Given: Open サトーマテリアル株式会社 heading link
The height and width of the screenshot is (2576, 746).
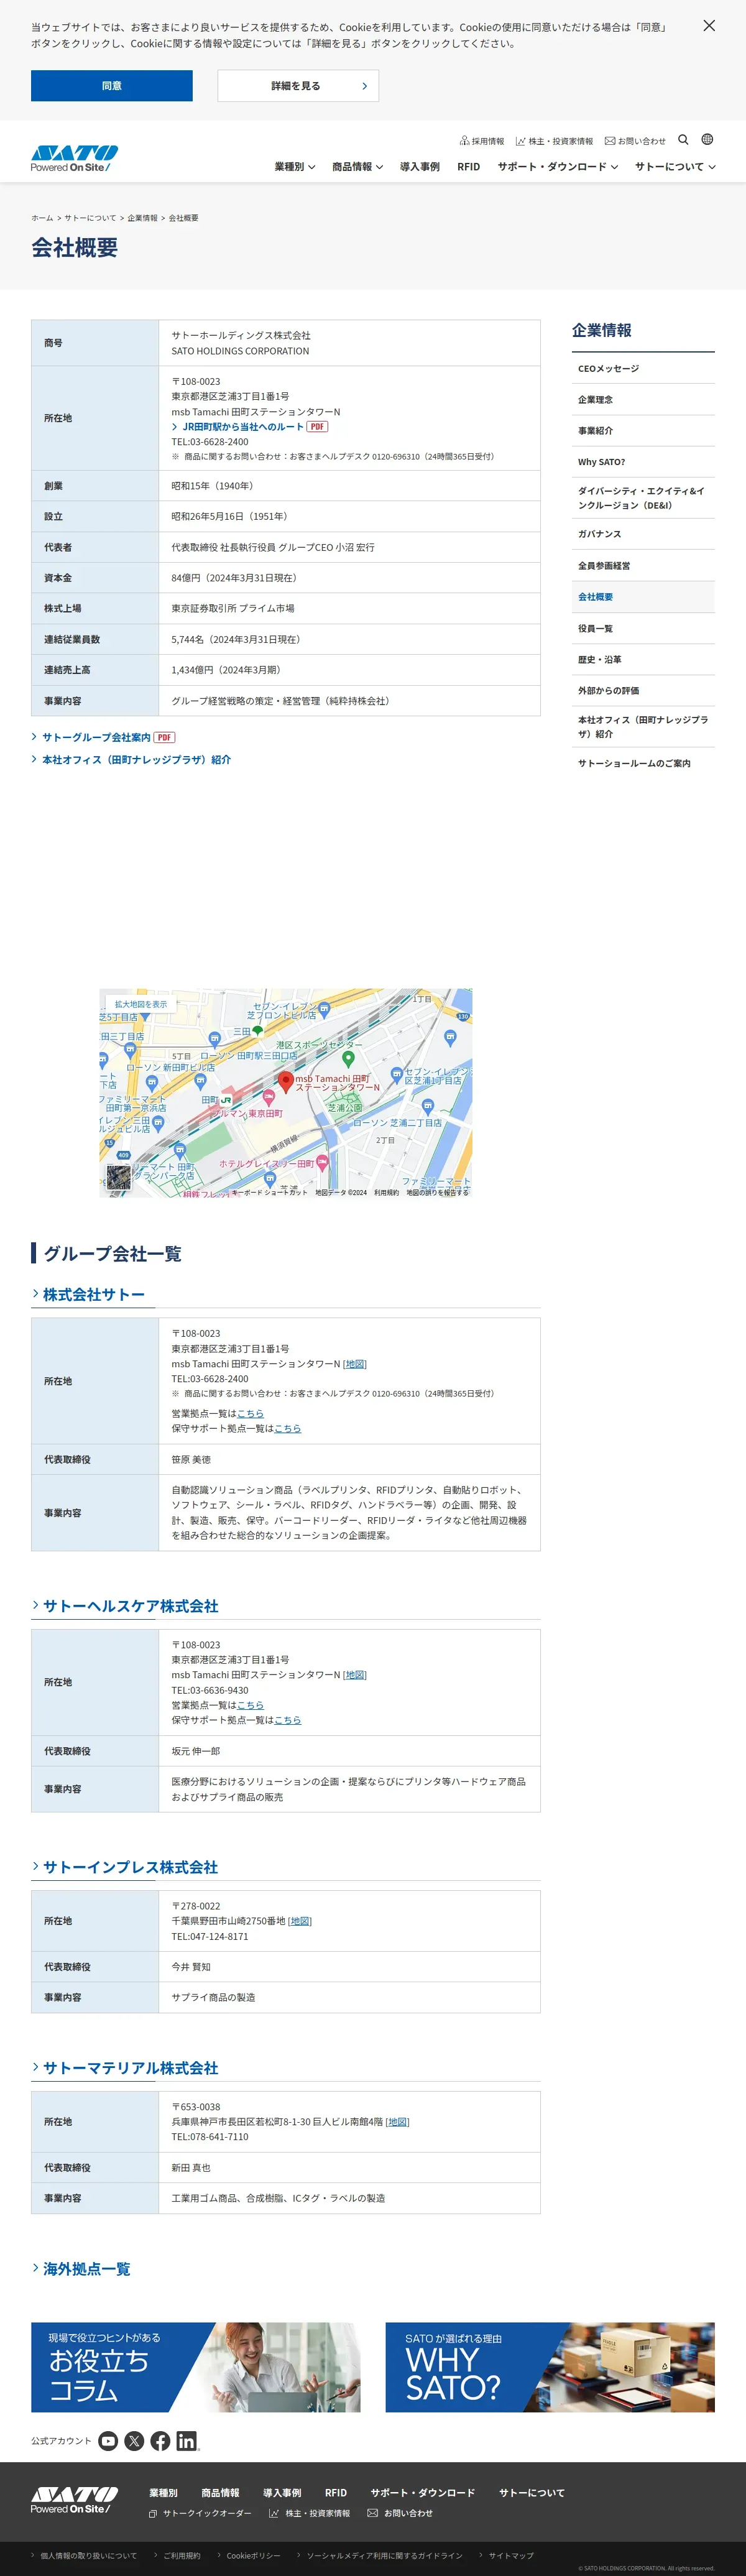Looking at the screenshot, I should pyautogui.click(x=125, y=2068).
